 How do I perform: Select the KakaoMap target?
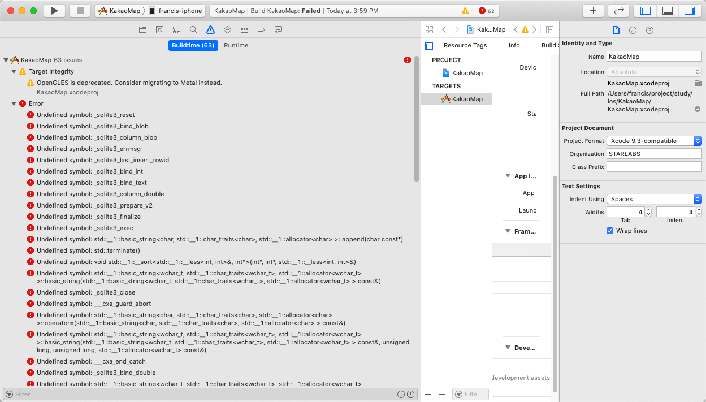pos(462,99)
